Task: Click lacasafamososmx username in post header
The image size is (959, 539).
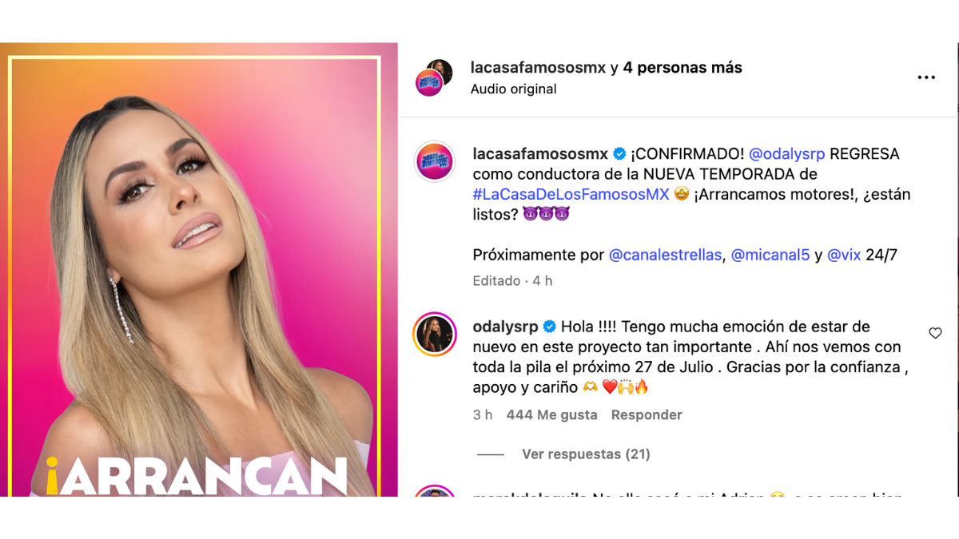Action: pos(538,68)
